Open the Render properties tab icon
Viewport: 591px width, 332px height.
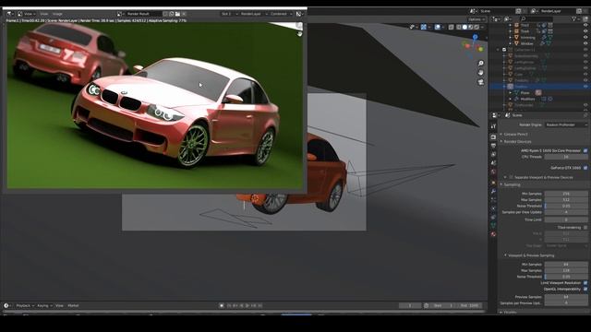point(493,137)
